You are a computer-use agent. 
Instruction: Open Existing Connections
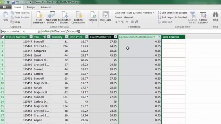[78, 18]
